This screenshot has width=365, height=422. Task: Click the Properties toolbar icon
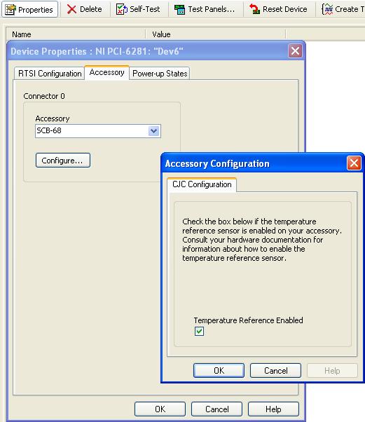(x=11, y=9)
